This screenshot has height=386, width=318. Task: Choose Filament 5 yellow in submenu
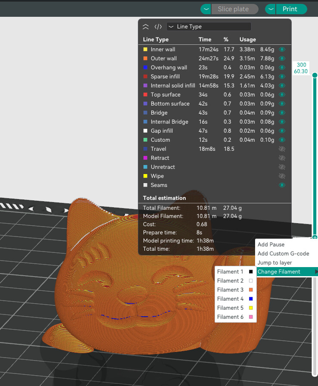[x=235, y=308]
